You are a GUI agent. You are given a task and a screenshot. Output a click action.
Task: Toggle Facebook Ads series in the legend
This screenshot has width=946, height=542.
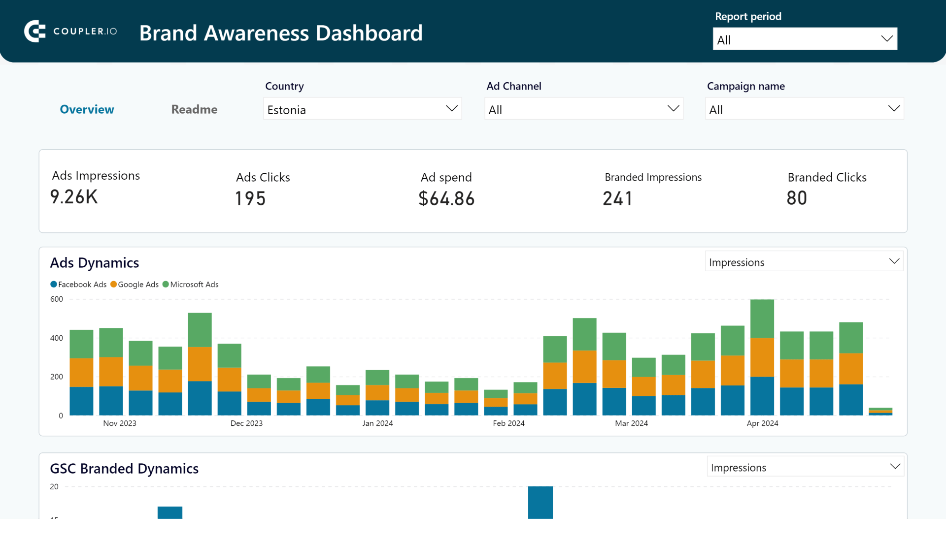pyautogui.click(x=81, y=284)
